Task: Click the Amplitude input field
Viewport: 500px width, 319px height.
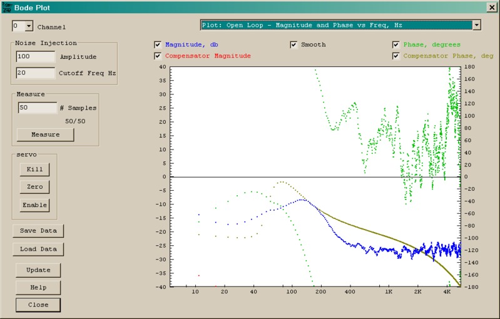Action: click(36, 57)
